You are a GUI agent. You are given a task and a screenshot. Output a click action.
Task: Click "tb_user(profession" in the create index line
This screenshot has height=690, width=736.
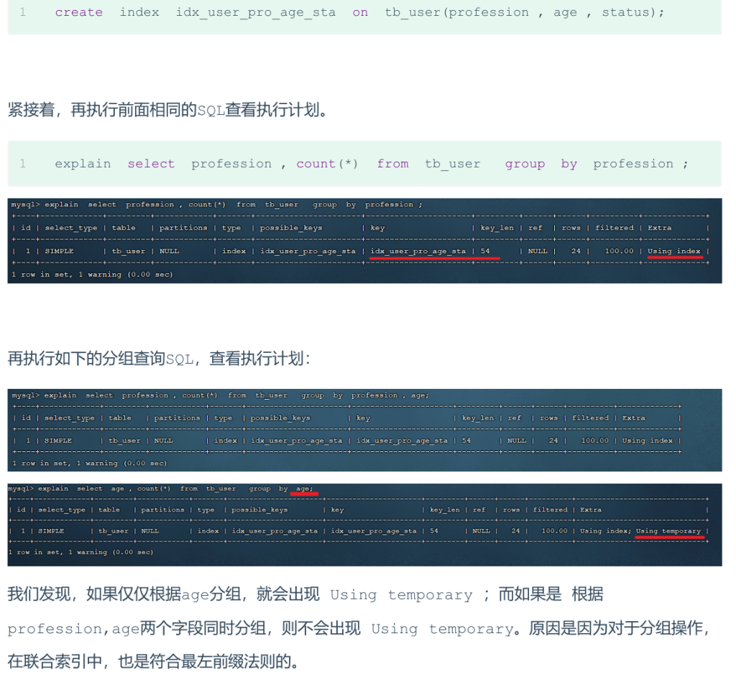tap(456, 12)
